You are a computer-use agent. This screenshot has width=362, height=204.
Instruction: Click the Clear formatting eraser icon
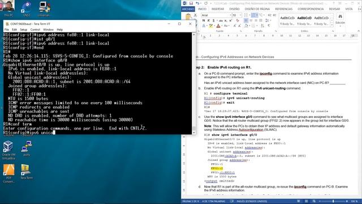coord(238,20)
